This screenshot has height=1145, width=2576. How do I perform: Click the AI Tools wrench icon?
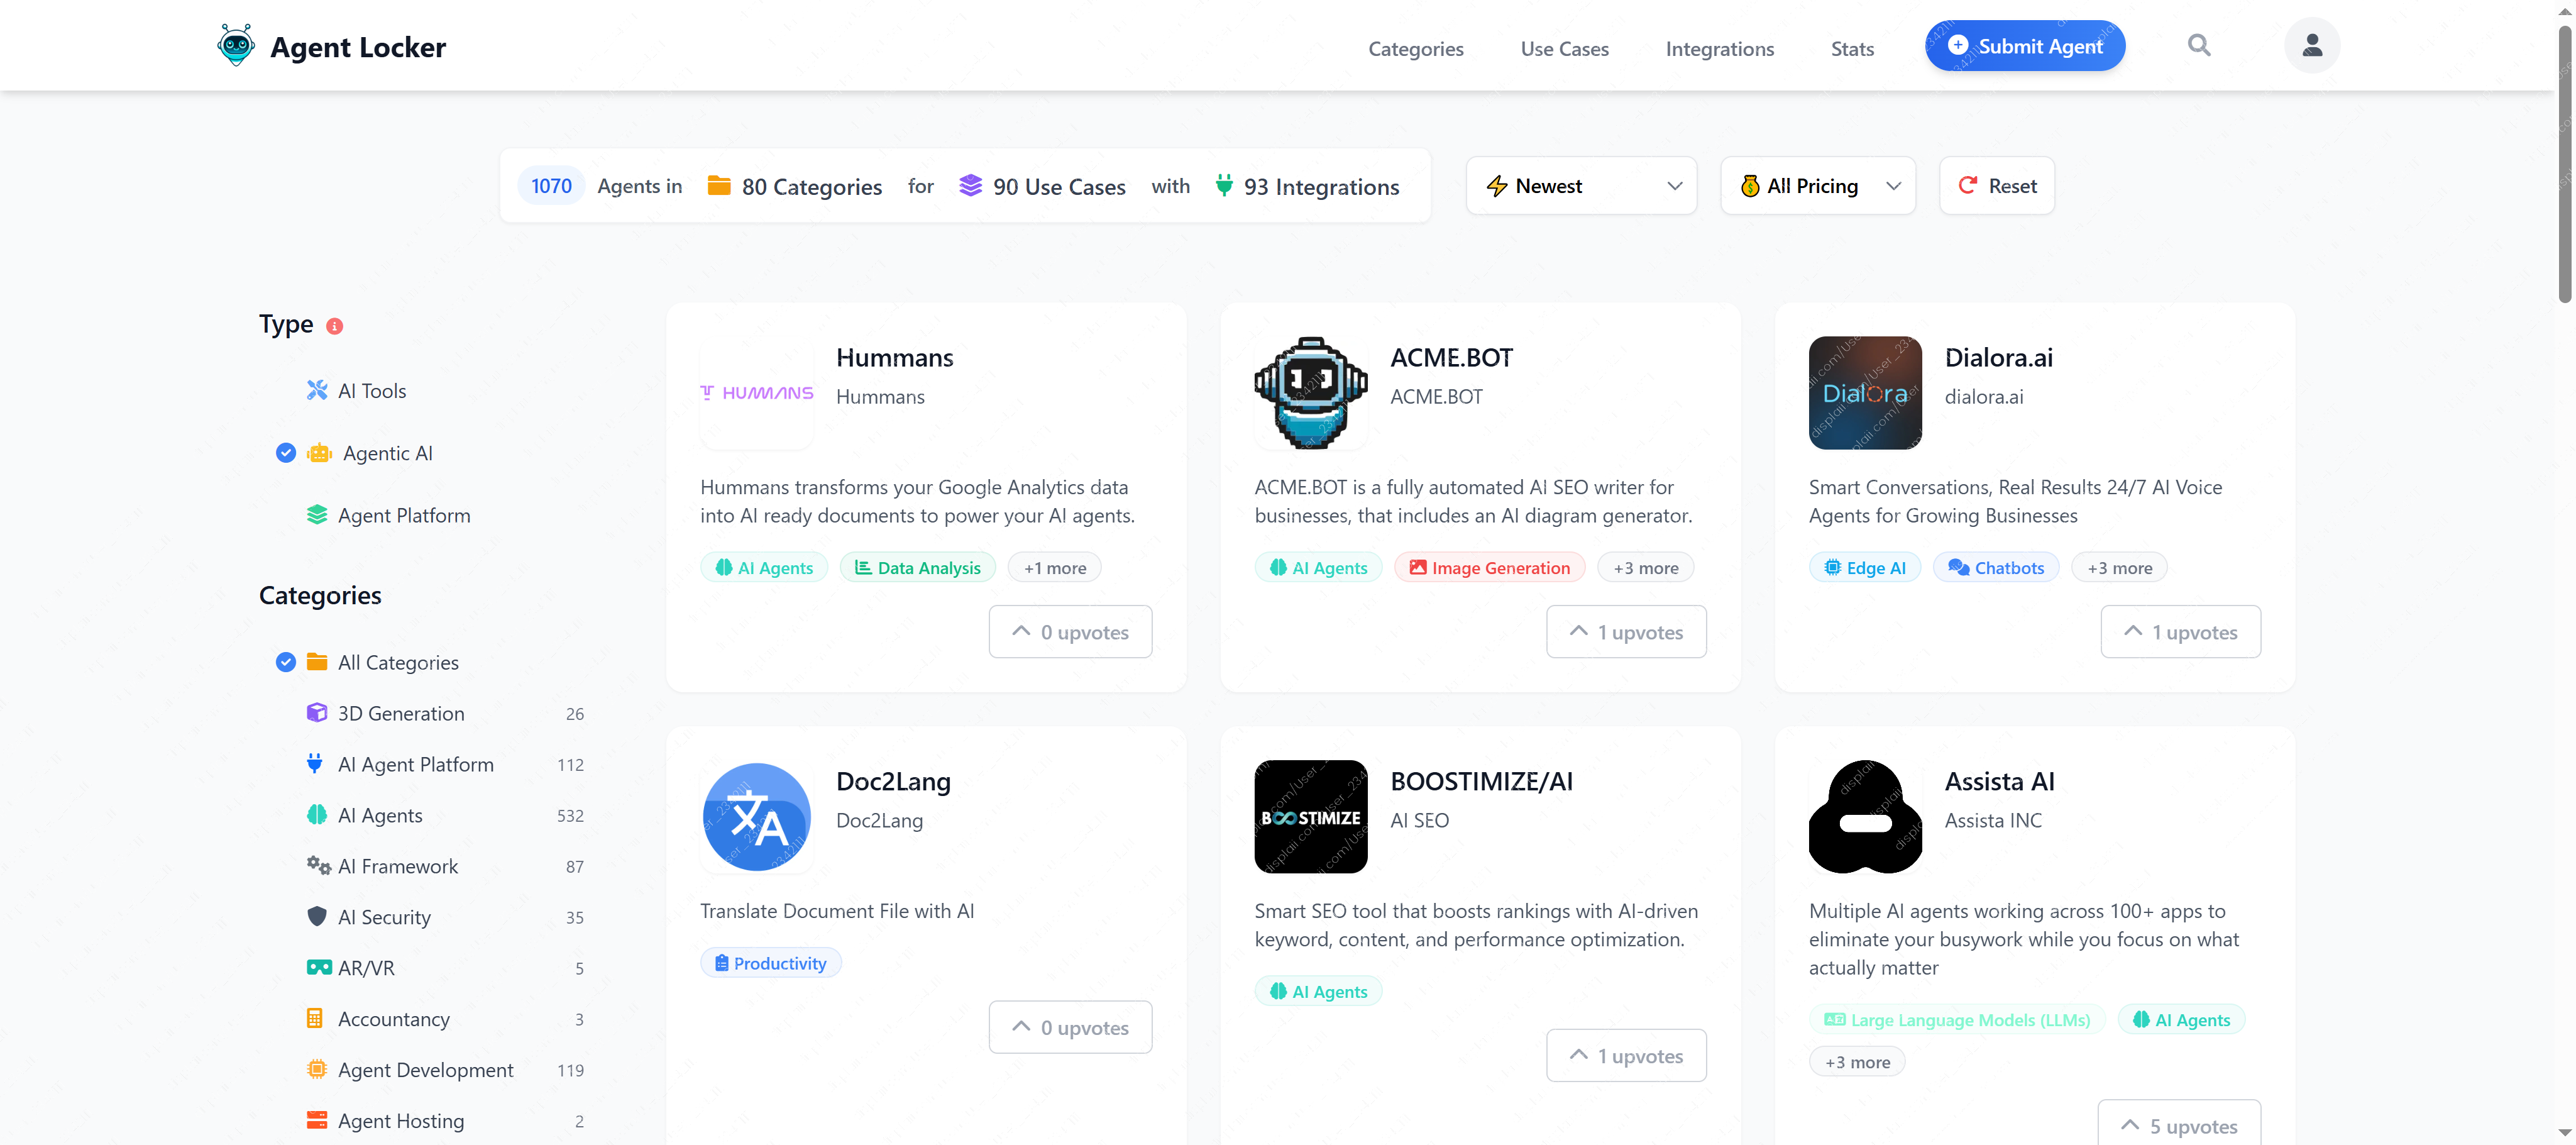coord(317,390)
